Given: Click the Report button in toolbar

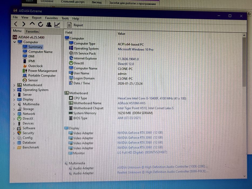Looking at the screenshot, I should pos(75,25).
